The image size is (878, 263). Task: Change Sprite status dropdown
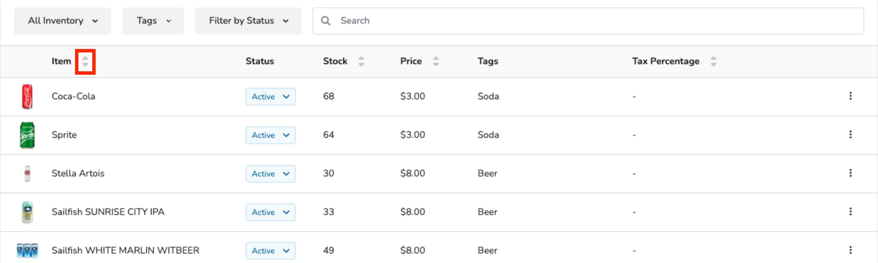click(x=271, y=136)
